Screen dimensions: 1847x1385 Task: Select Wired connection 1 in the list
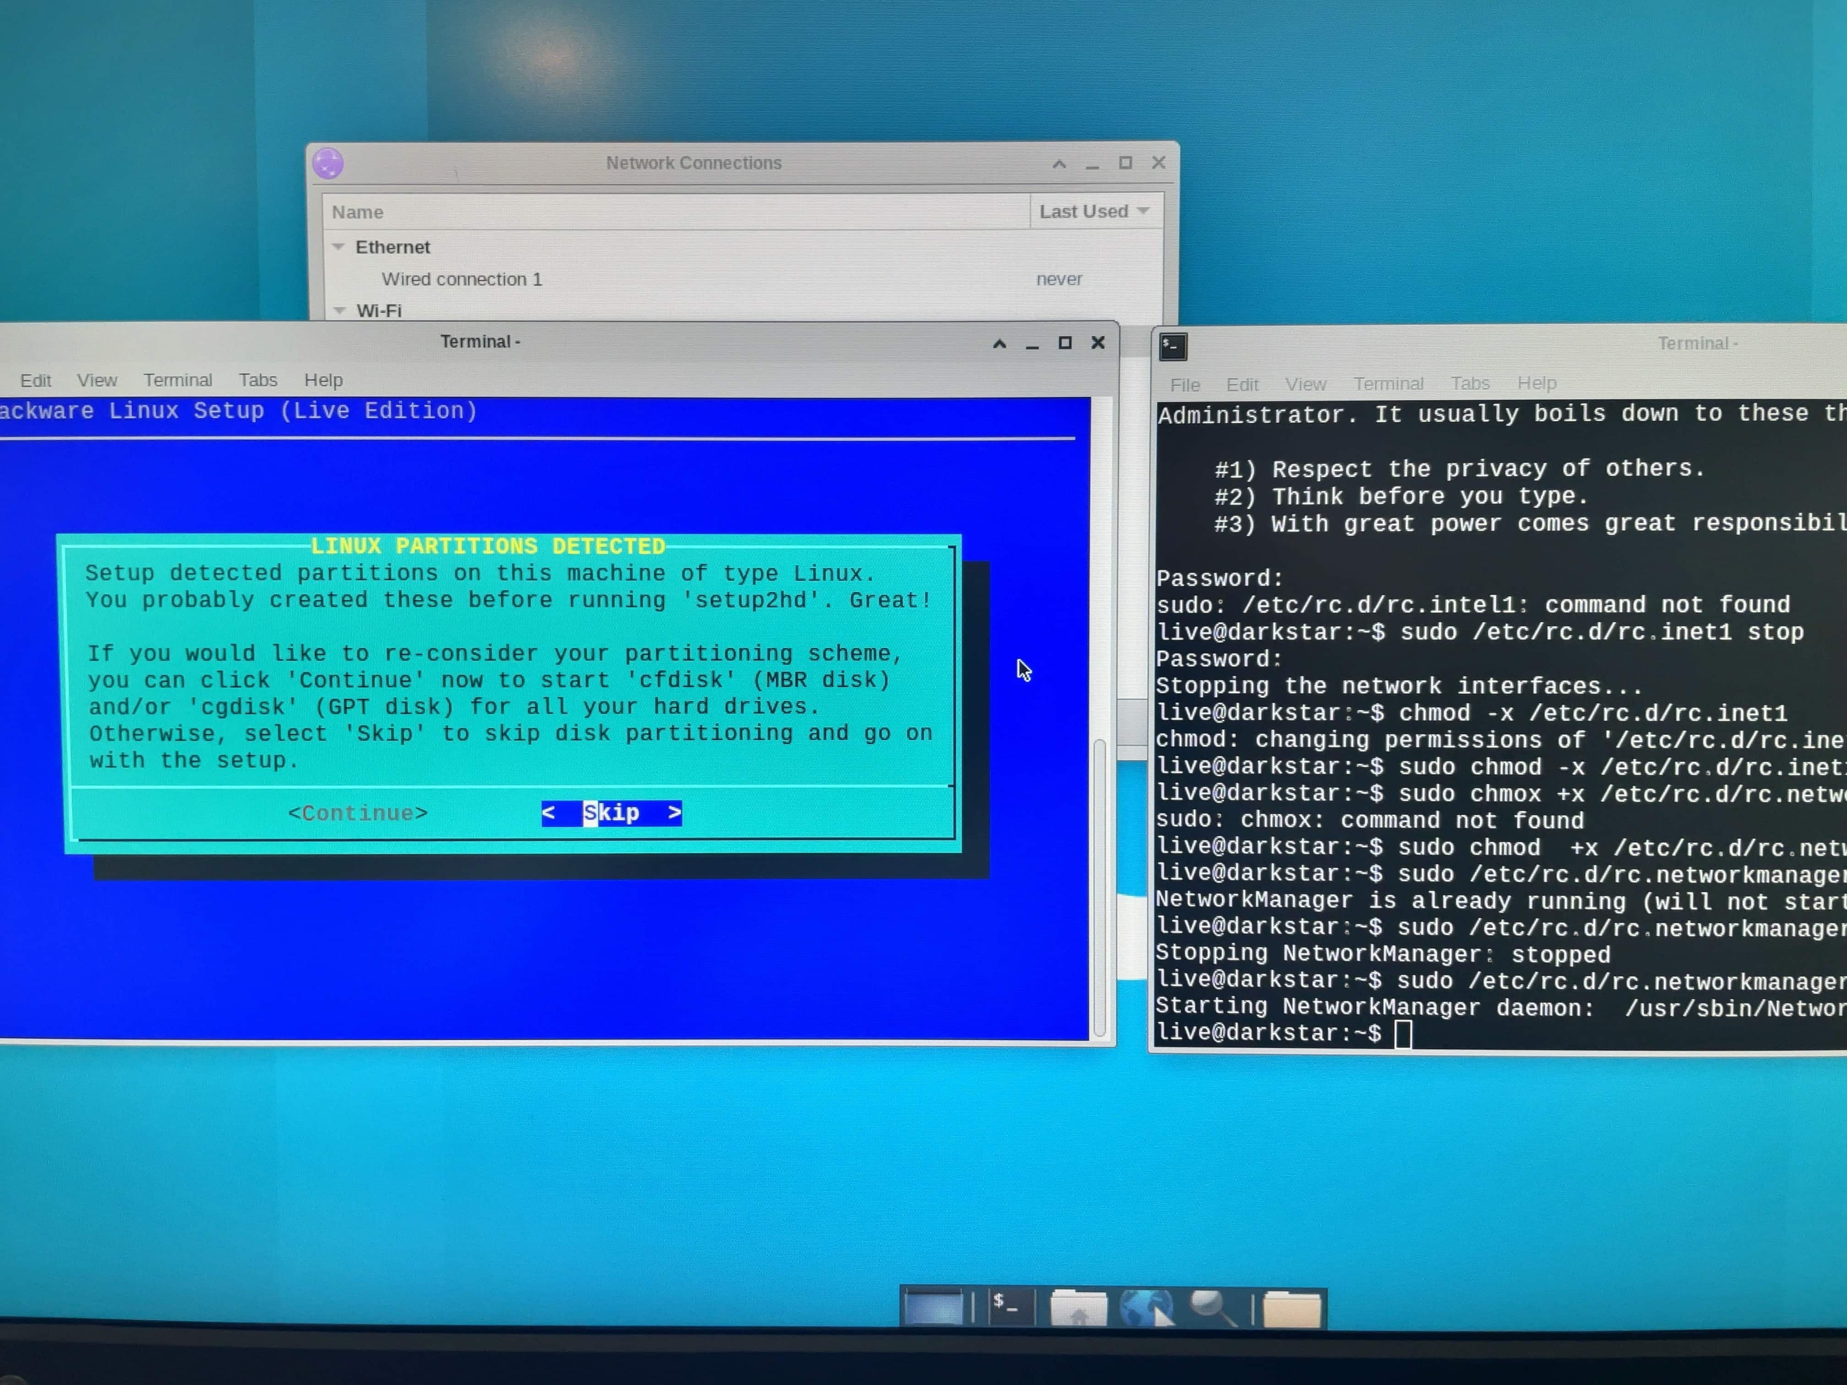pyautogui.click(x=462, y=279)
